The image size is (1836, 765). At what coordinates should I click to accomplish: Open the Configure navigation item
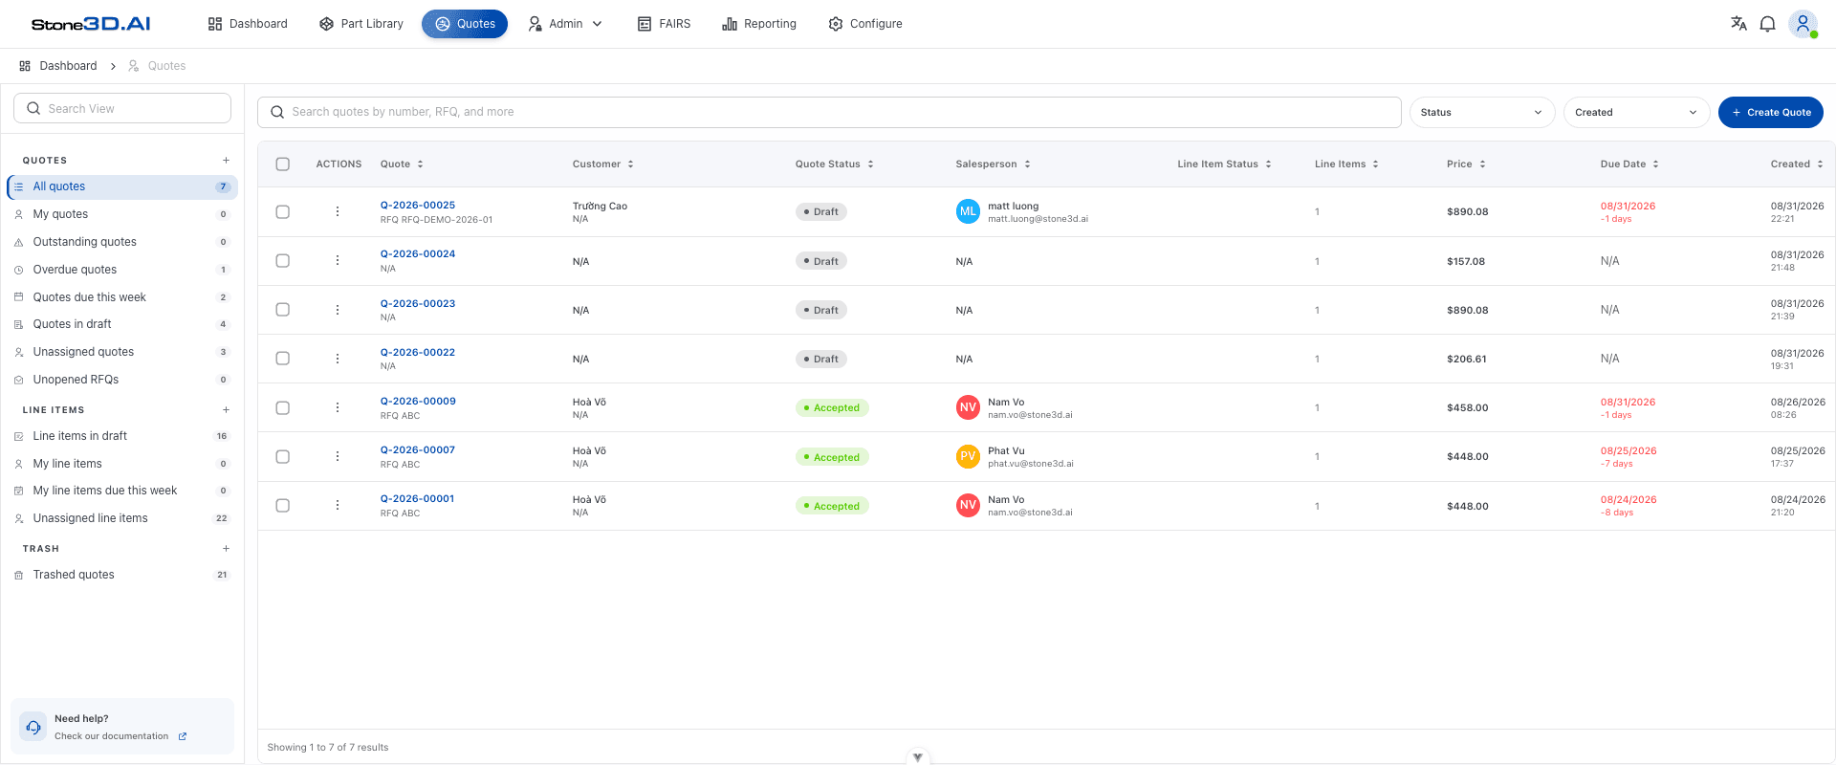coord(865,24)
